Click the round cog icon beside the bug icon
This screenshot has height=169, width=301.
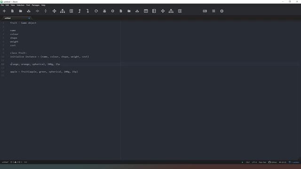pyautogui.click(x=113, y=11)
